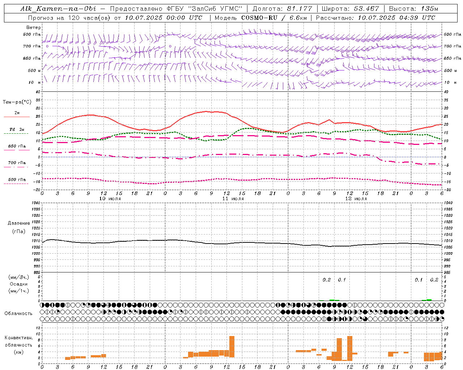Click the green precipitation bar on 12 июля
The width and height of the screenshot is (463, 370).
tap(334, 300)
